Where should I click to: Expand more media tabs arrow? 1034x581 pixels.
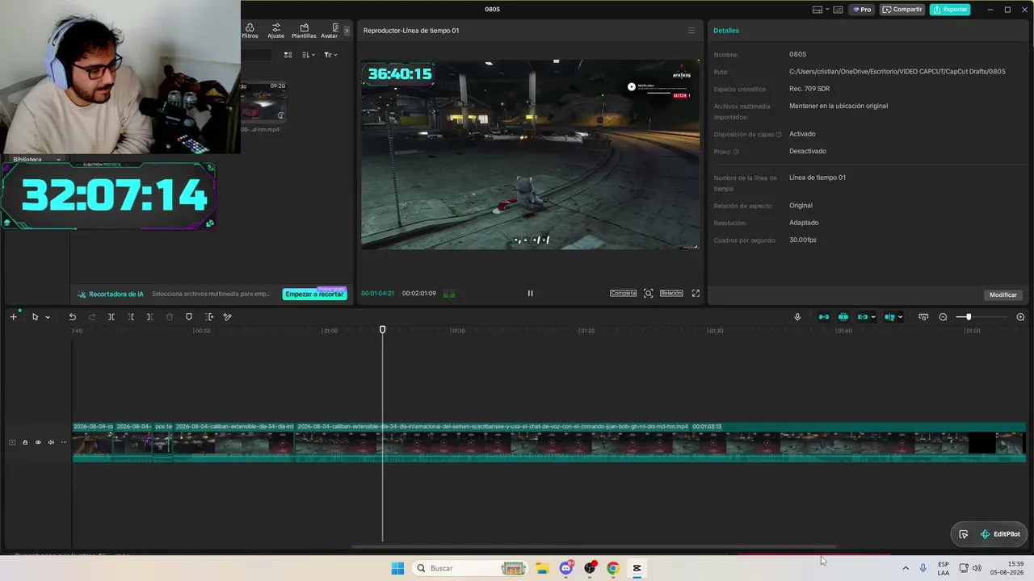[x=347, y=31]
